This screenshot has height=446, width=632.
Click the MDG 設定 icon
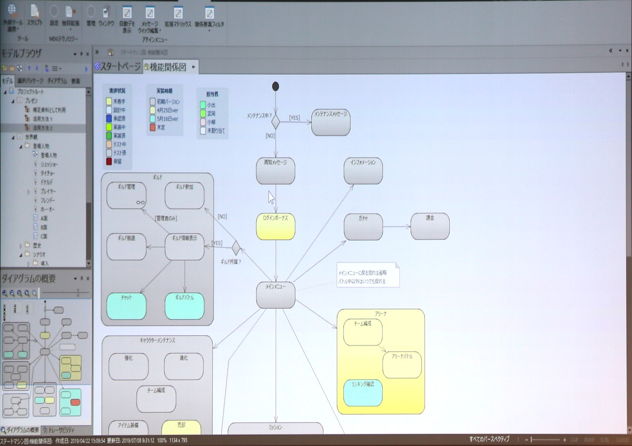54,11
